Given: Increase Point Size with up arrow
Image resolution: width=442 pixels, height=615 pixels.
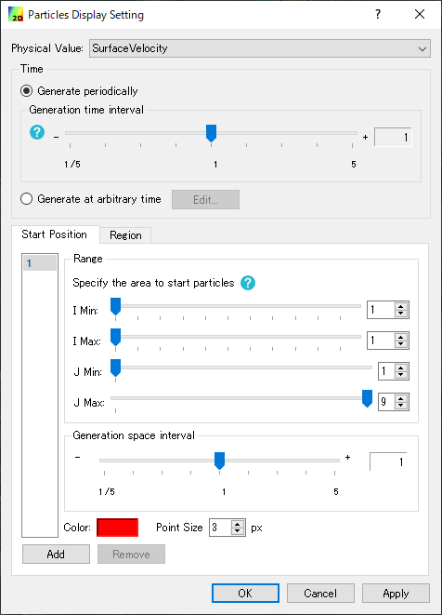Looking at the screenshot, I should coord(237,524).
